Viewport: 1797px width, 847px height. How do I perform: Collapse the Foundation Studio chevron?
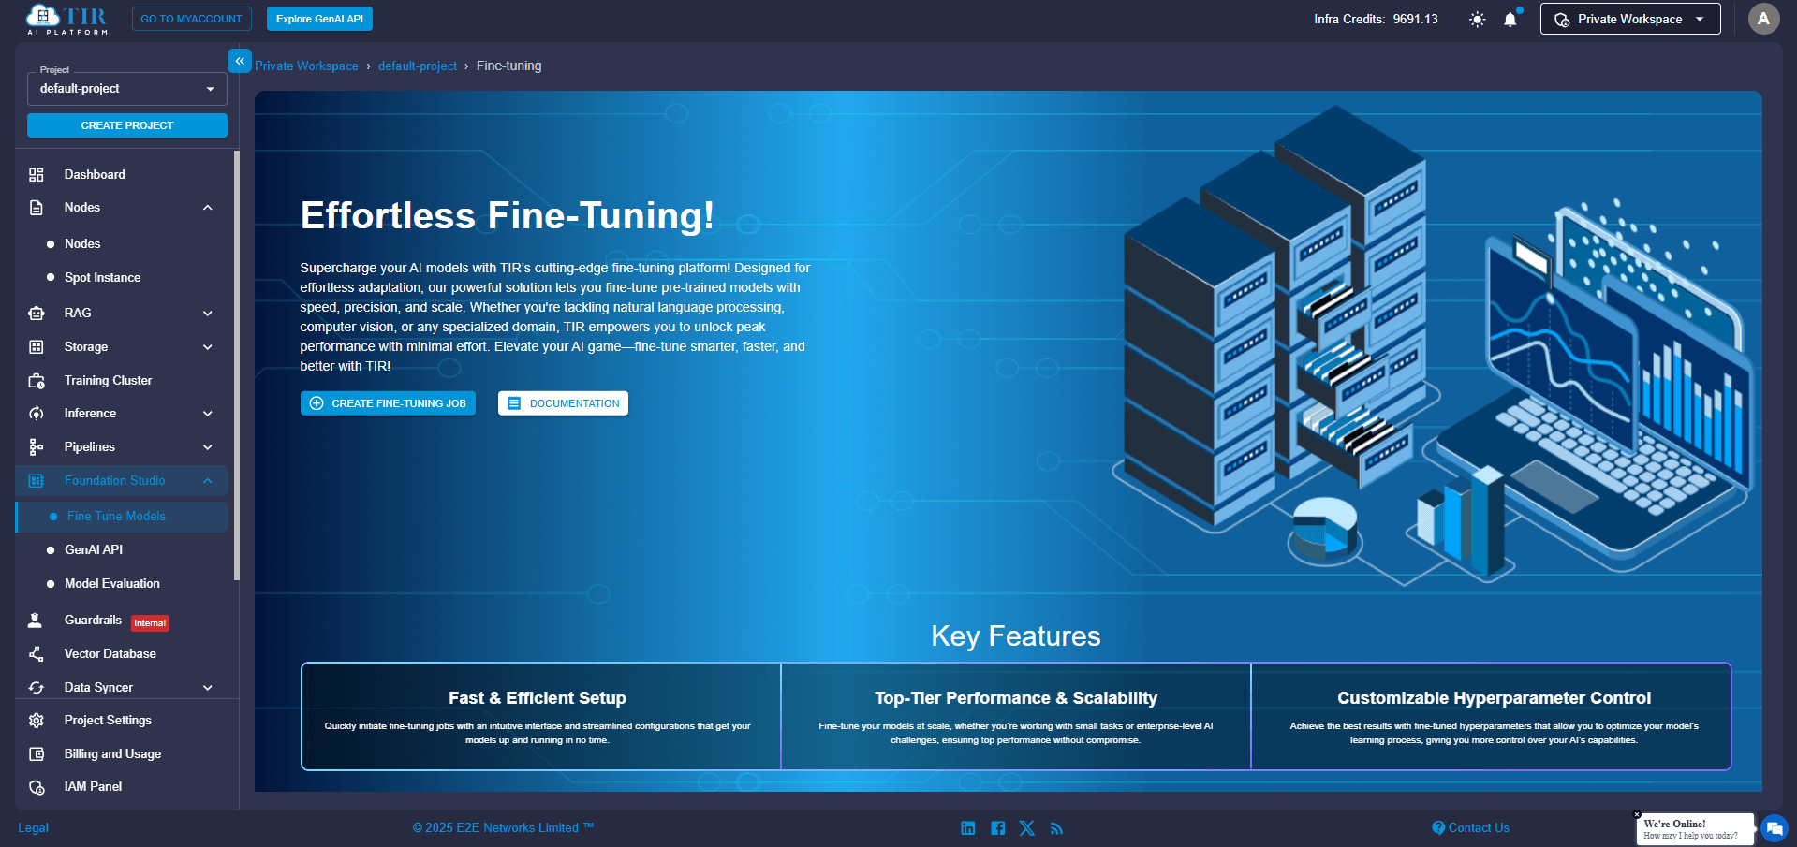click(x=208, y=481)
